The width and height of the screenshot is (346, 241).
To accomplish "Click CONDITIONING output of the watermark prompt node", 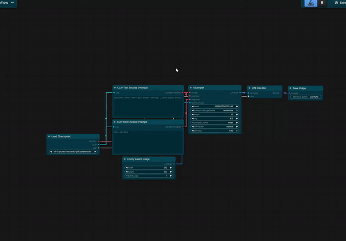I will [x=182, y=127].
